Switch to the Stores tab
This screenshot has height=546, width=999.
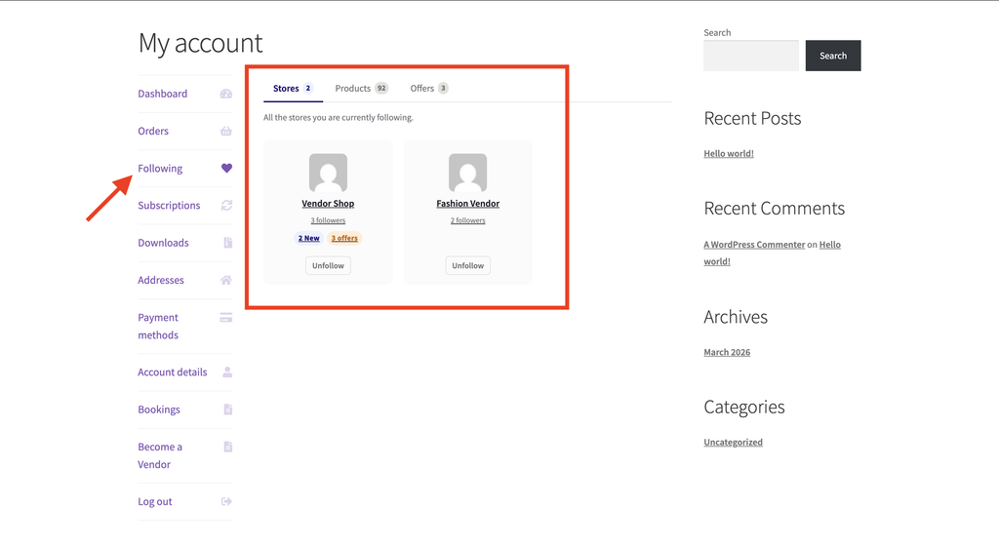(293, 89)
